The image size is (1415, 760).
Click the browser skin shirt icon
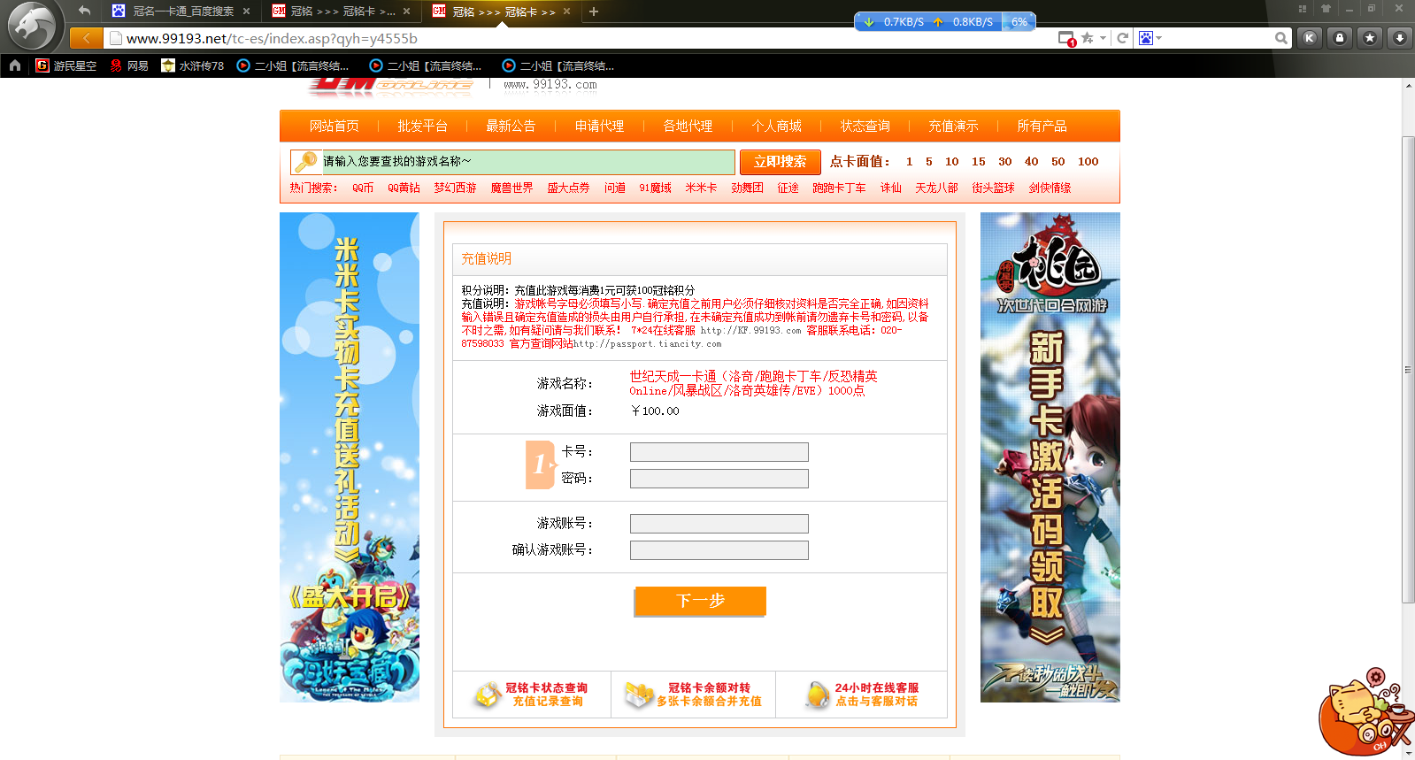point(1326,8)
